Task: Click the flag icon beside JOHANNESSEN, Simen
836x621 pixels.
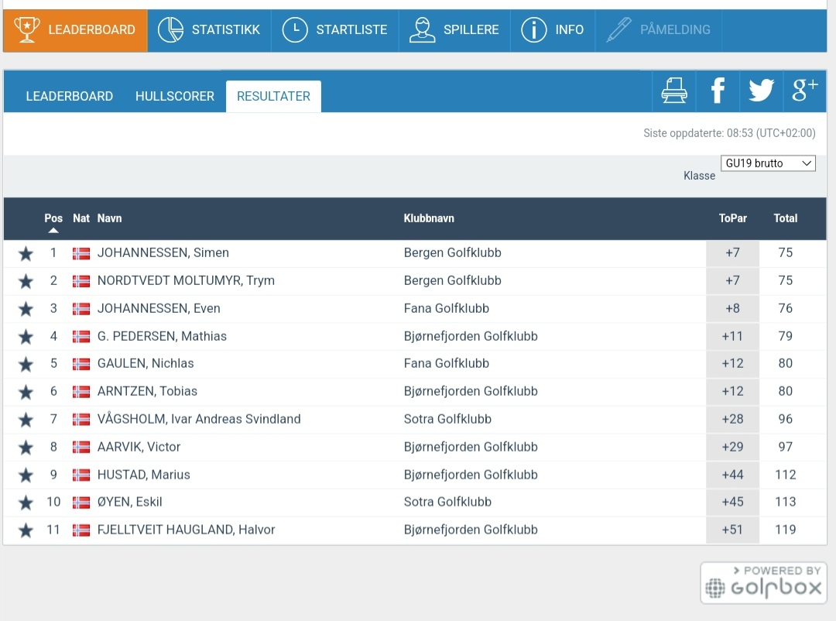Action: click(81, 253)
